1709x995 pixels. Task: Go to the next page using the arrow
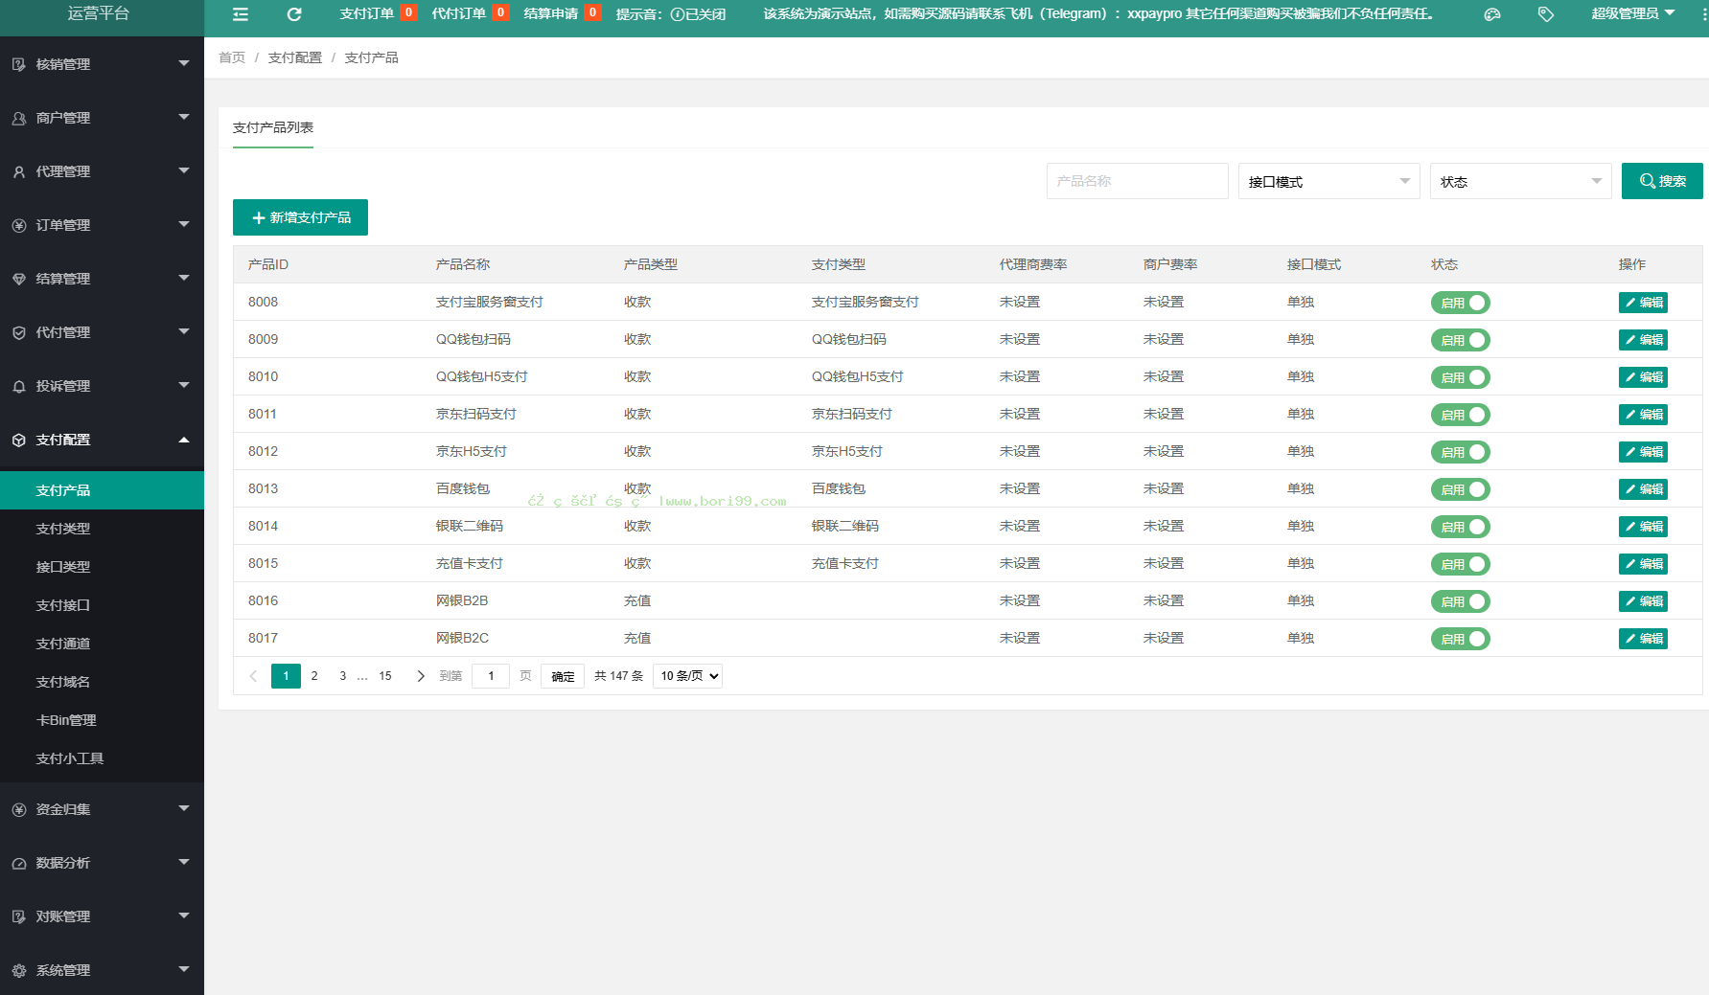point(420,676)
